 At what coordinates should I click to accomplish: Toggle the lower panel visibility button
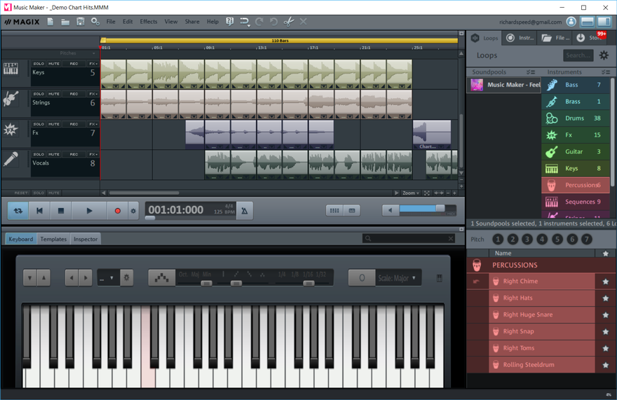(x=588, y=22)
